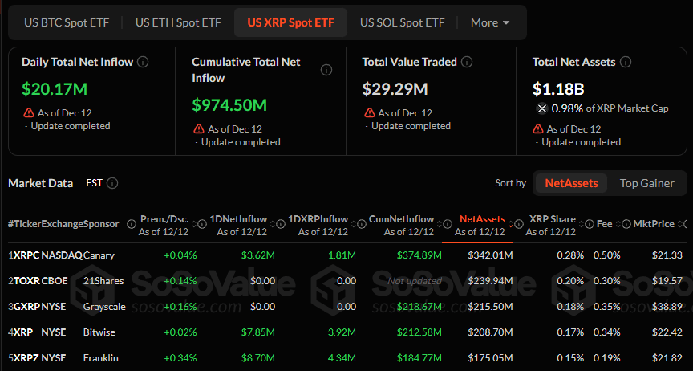Switch to US BTC Spot ETF tab
Viewport: 693px width, 371px height.
click(67, 22)
